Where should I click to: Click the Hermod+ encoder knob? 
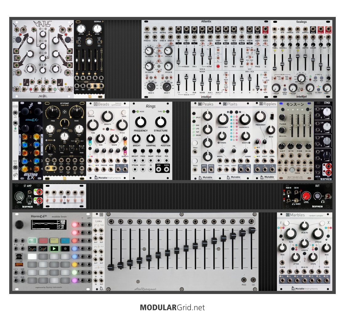pos(19,224)
